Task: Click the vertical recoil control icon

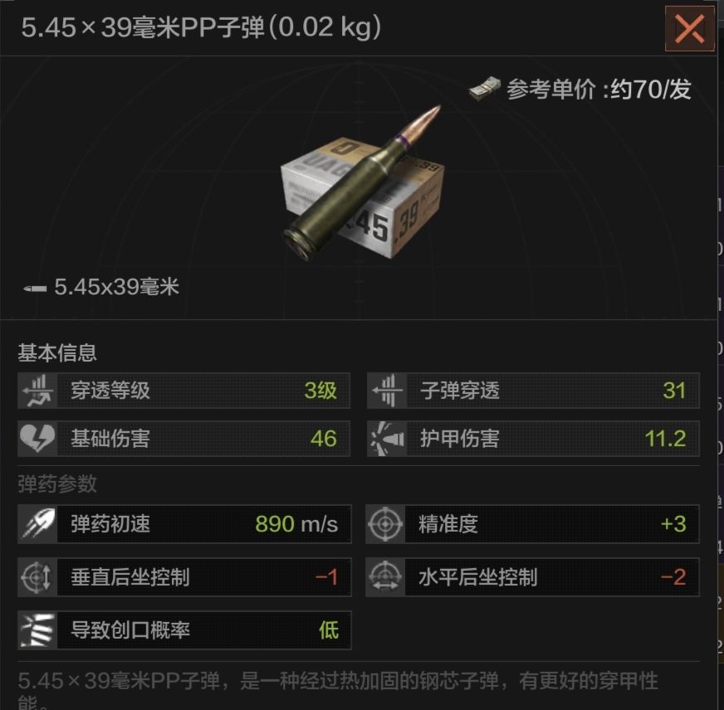Action: [37, 577]
